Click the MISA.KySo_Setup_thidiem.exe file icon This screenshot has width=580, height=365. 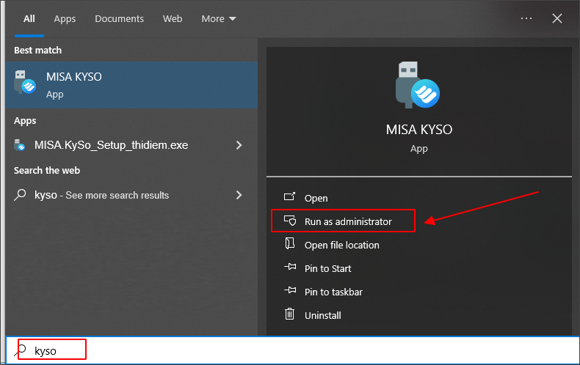(21, 145)
